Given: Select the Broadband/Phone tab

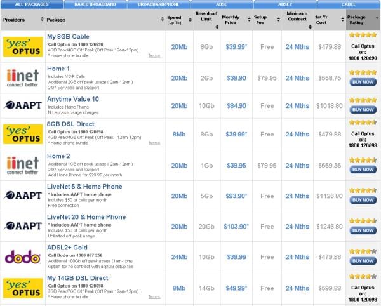Looking at the screenshot, I should [x=158, y=4].
